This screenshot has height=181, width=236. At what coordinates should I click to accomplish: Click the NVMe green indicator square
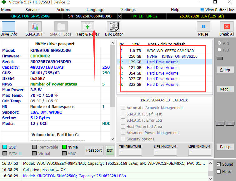point(64,147)
